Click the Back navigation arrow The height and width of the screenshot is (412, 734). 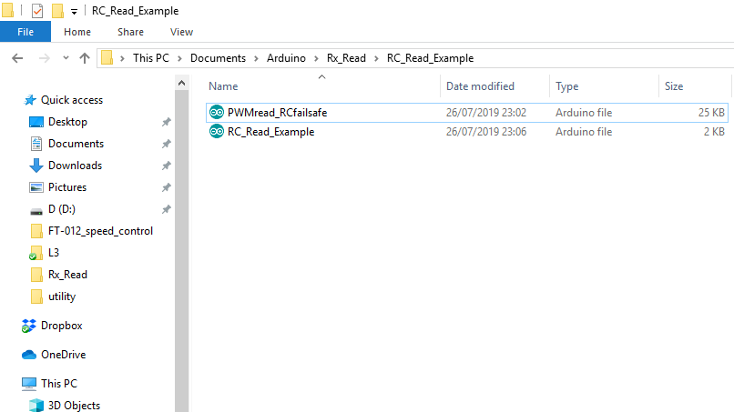(x=16, y=58)
